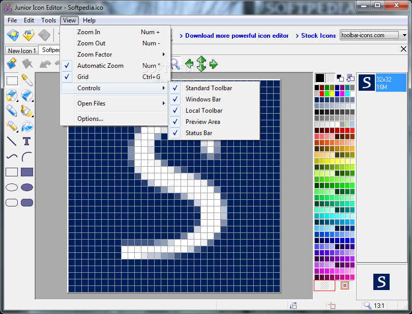Select the Filled Rectangle tool
The image size is (412, 314).
pos(27,172)
